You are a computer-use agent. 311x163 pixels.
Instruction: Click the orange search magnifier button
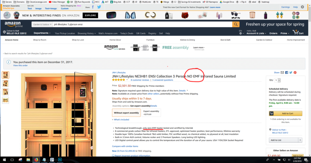coord(236,24)
